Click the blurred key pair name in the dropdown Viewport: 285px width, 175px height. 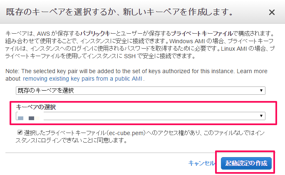pyautogui.click(x=29, y=118)
